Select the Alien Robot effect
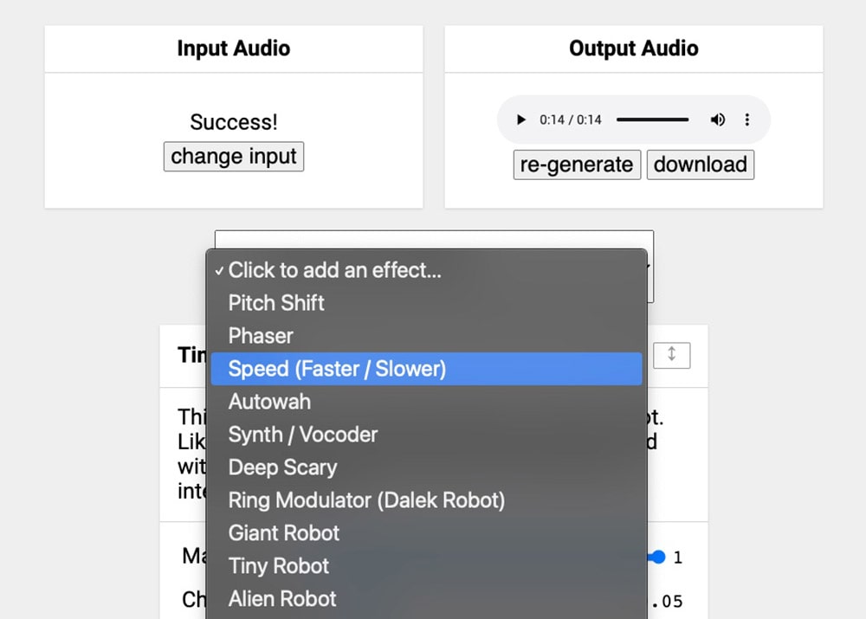 (x=281, y=599)
